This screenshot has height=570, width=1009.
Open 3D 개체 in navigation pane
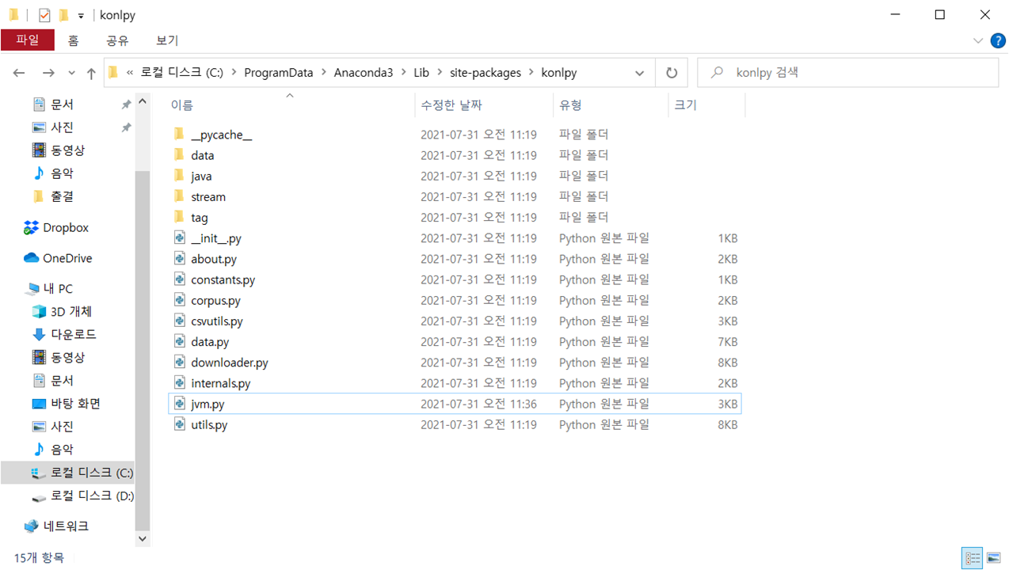(71, 311)
